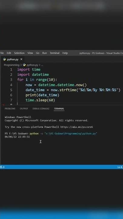
Task: Click the 'Ln 8' cursor position indicator
Action: point(120,167)
